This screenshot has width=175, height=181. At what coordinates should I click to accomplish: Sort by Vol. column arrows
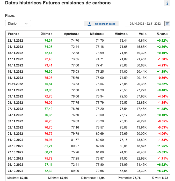tap(146, 34)
